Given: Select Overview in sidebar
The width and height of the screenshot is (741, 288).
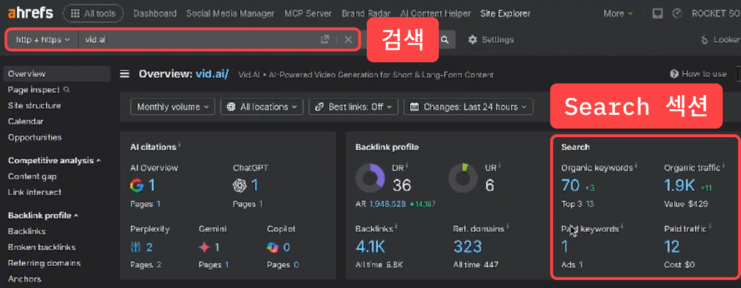Looking at the screenshot, I should coord(56,74).
